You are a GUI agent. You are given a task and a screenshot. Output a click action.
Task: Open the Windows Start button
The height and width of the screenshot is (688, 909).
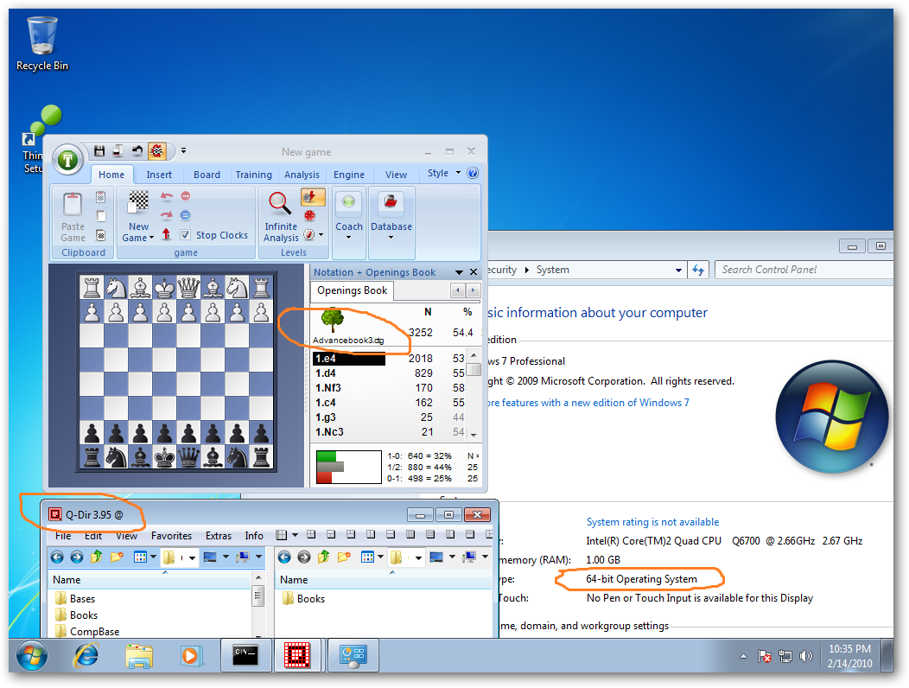click(x=31, y=655)
